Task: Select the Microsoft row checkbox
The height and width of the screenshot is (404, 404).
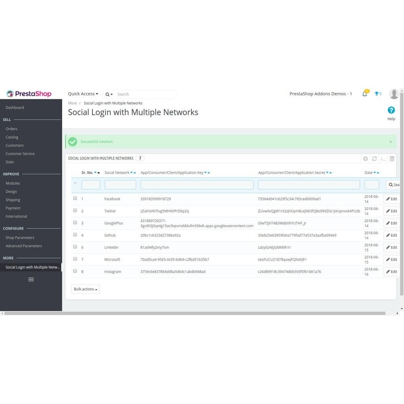Action: (x=75, y=259)
